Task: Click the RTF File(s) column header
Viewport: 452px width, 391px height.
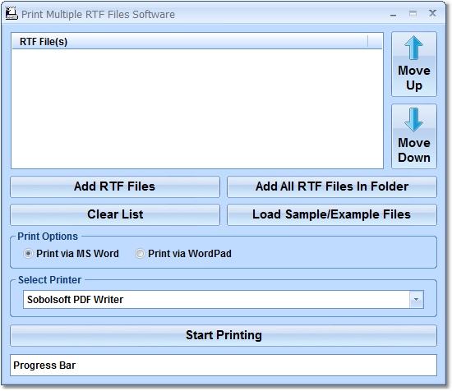Action: [190, 42]
